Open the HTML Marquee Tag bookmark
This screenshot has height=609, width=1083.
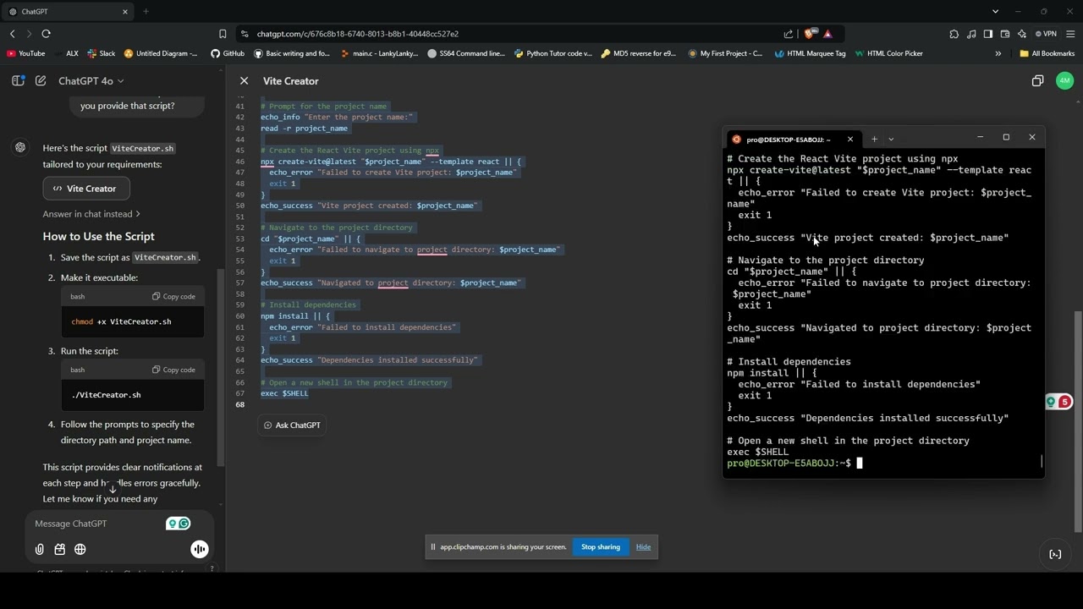810,53
